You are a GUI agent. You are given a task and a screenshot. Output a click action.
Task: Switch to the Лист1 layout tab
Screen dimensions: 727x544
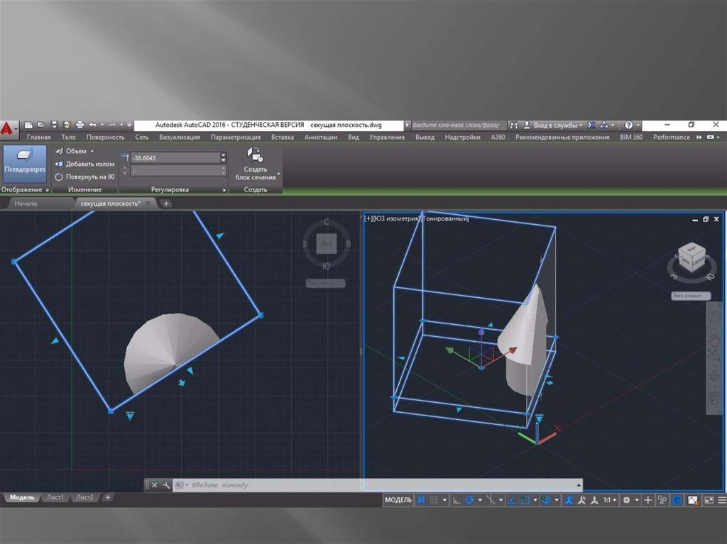pyautogui.click(x=55, y=498)
